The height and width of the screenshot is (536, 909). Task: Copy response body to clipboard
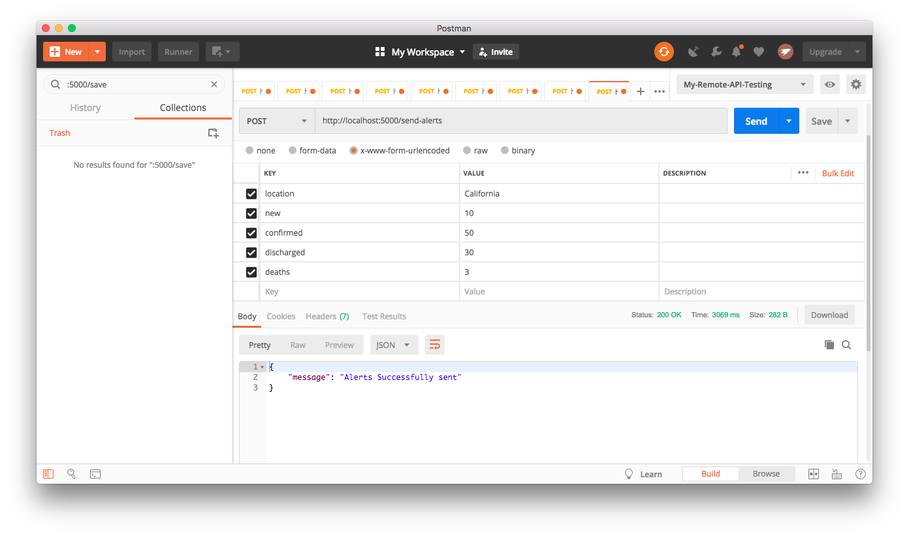pyautogui.click(x=829, y=345)
